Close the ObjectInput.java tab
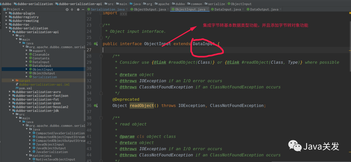Screen dimensions: 351x162 (x=207, y=9)
